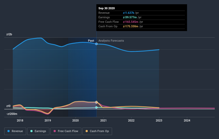Click the 2021 x-axis label
Viewport: 219px width, 139px height.
tap(103, 120)
